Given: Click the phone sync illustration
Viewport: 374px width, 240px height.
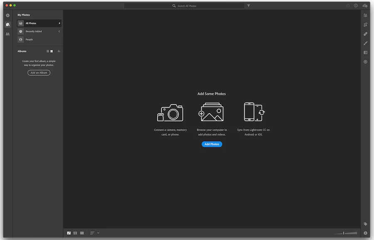Looking at the screenshot, I should (x=254, y=112).
